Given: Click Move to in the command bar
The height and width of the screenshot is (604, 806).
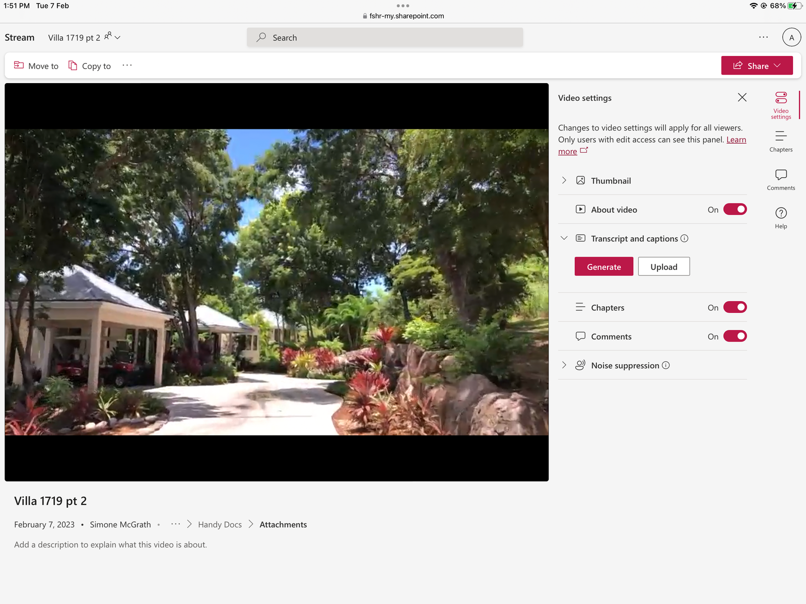Looking at the screenshot, I should pos(36,65).
